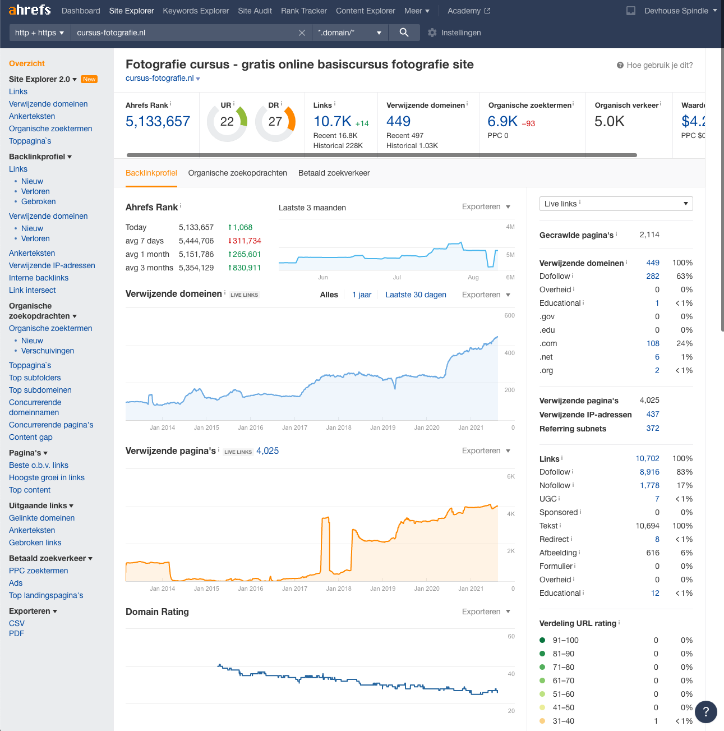Click the info icon next to Dofollow under Links
Viewport: 724px width, 731px height.
coord(573,471)
